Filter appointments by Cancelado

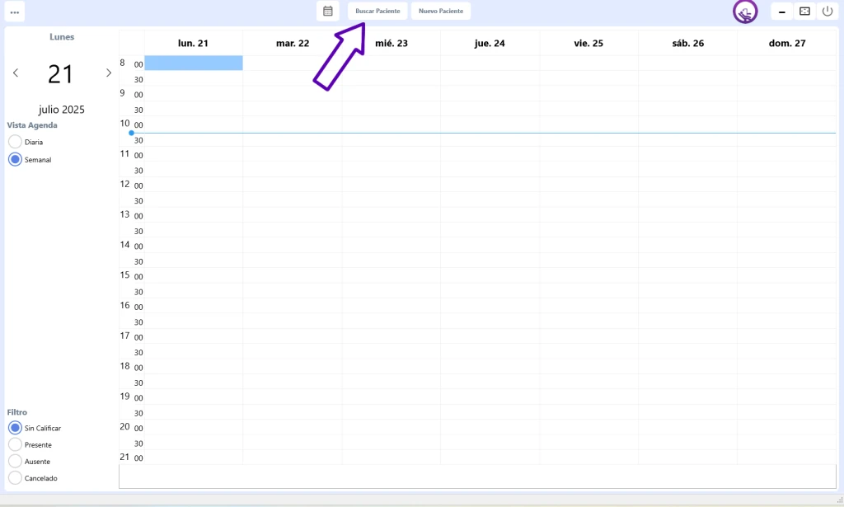click(x=15, y=478)
